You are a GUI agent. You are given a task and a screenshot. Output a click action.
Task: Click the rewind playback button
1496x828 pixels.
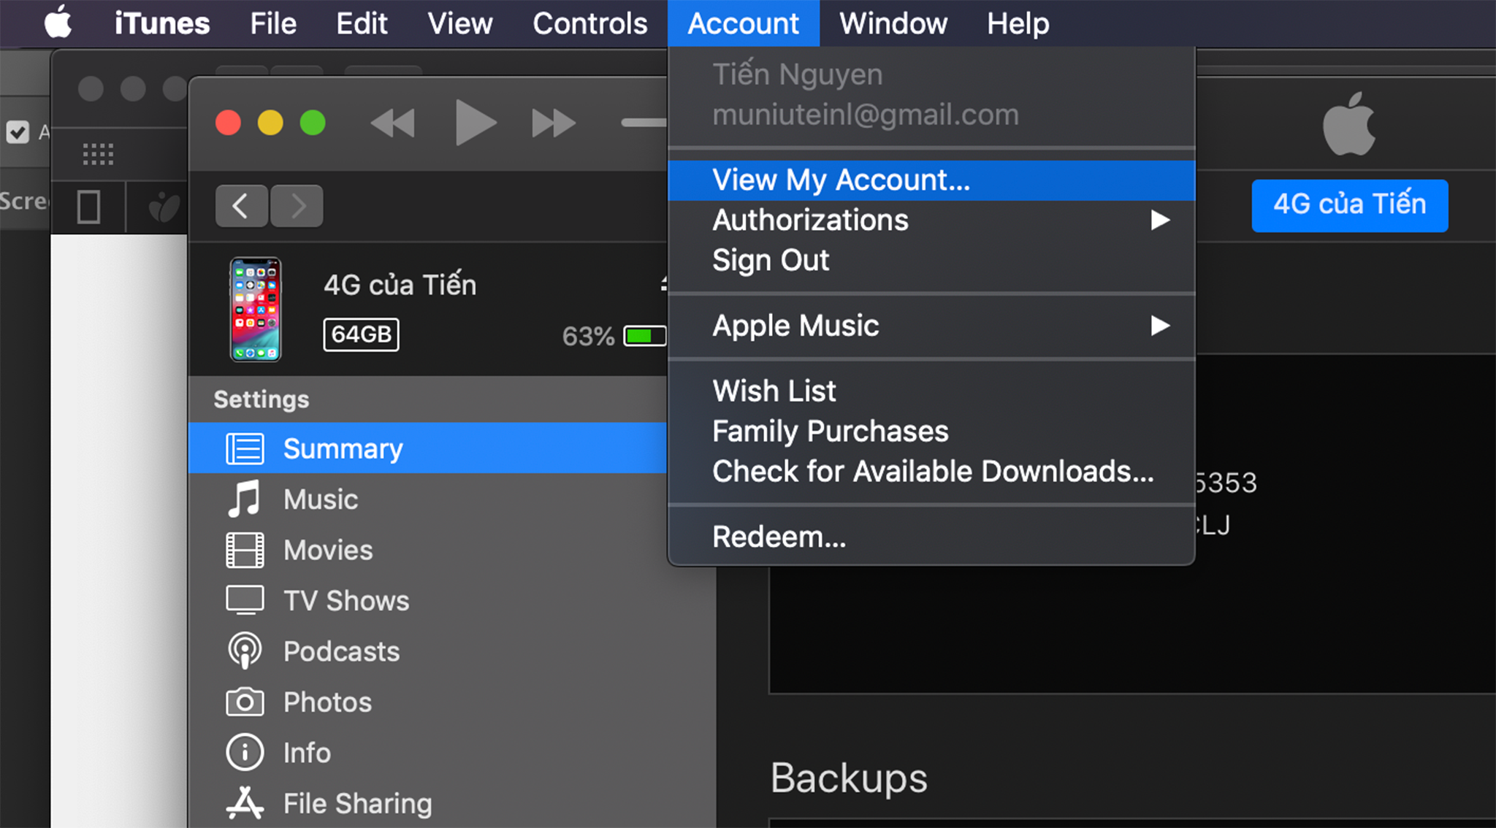(x=393, y=123)
